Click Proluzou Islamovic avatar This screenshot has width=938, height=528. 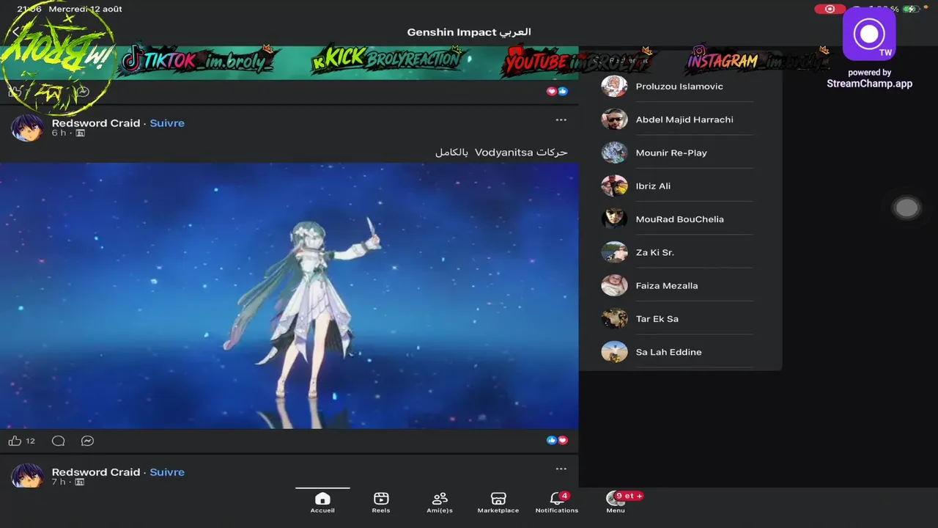[614, 87]
